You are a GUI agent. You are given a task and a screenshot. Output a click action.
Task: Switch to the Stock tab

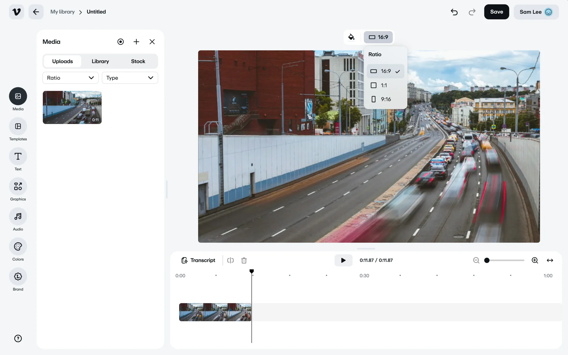pyautogui.click(x=138, y=61)
